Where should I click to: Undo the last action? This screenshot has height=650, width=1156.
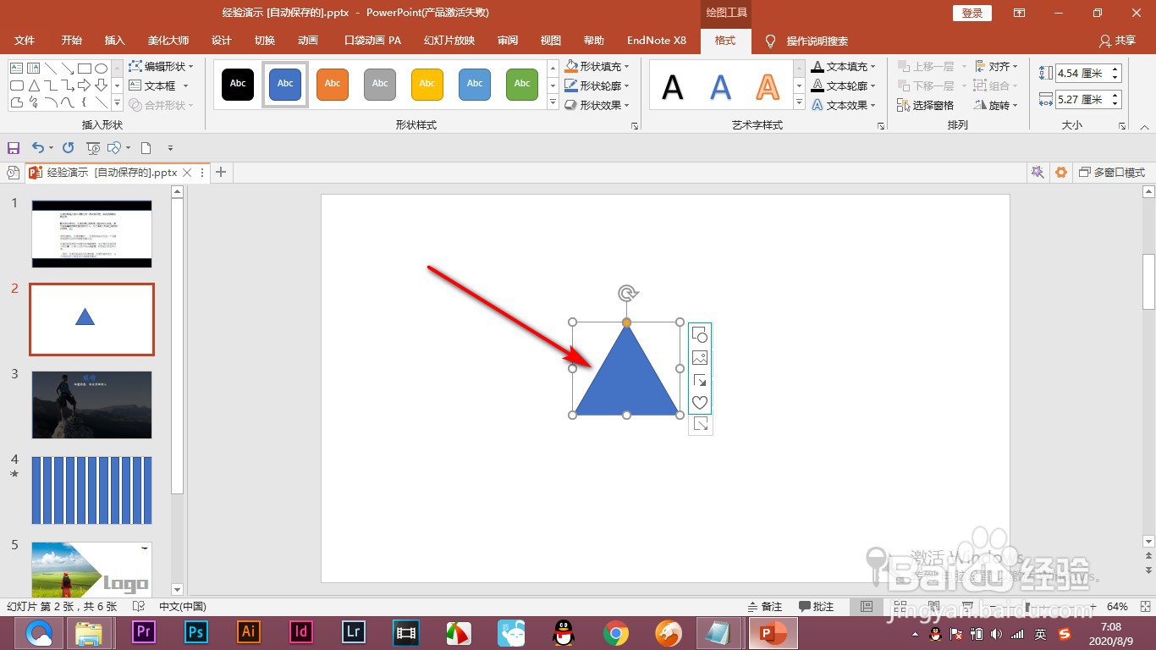pyautogui.click(x=37, y=148)
